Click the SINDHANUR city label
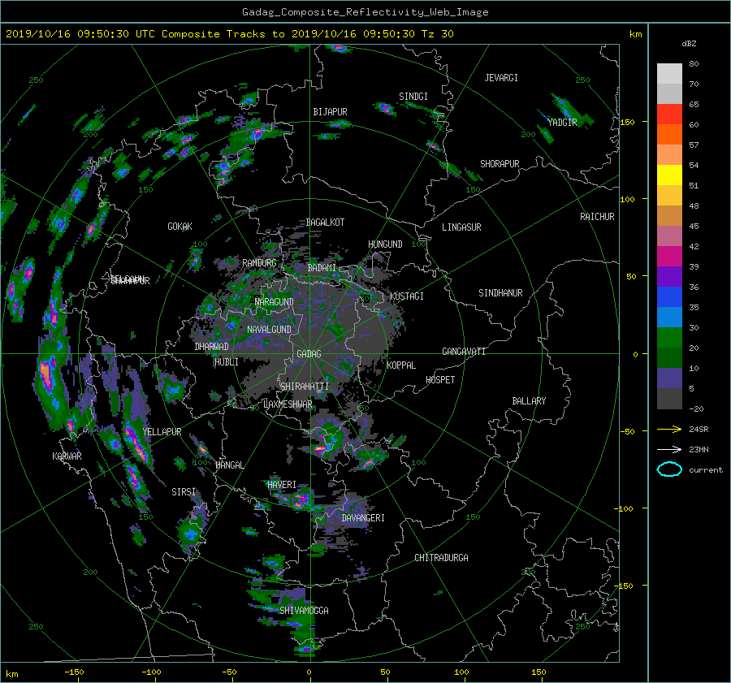731x683 pixels. [x=500, y=293]
